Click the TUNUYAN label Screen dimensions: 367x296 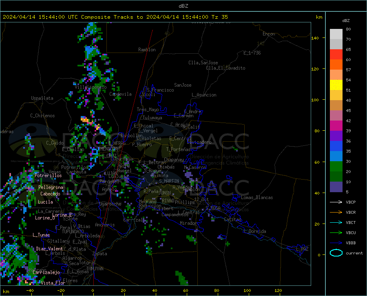95,269
